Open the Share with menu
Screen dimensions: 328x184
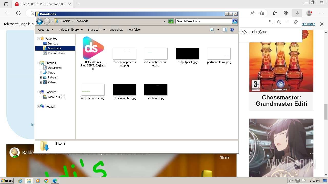coord(96,30)
